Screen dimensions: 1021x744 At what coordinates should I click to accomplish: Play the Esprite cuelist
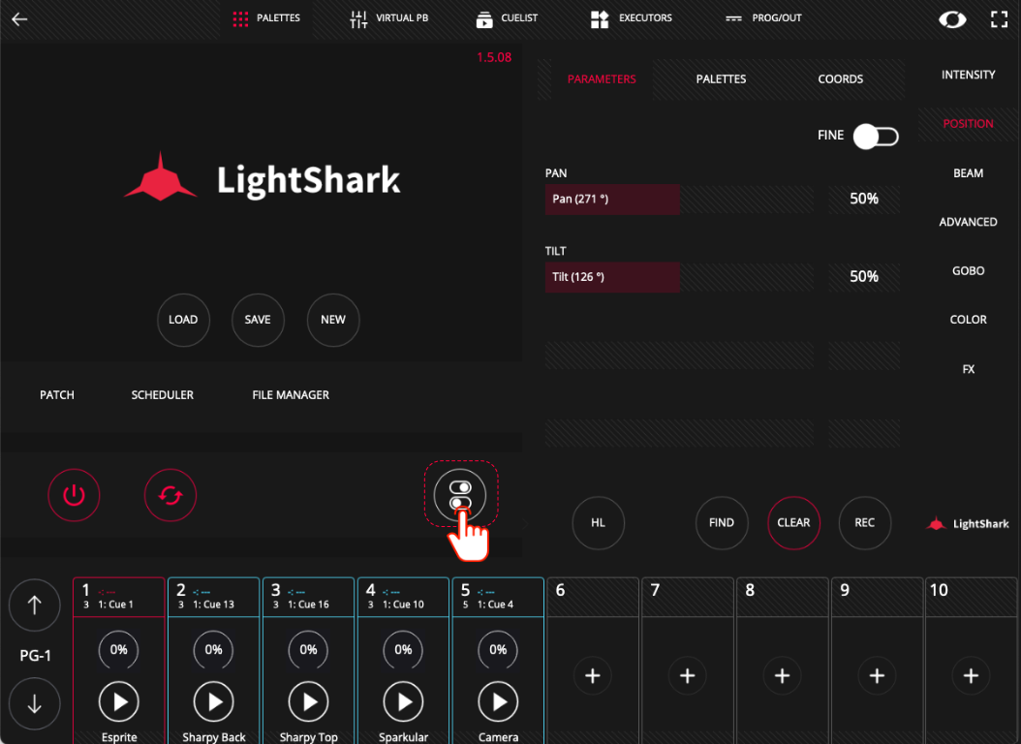(118, 701)
